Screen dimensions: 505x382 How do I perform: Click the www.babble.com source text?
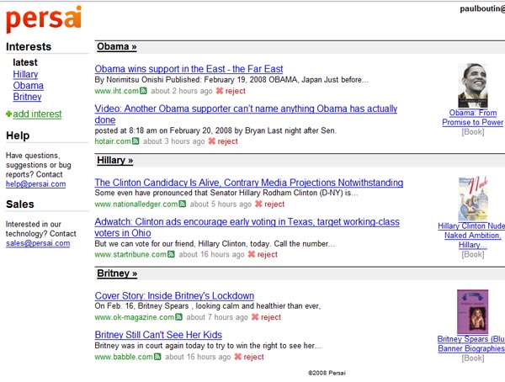pyautogui.click(x=124, y=357)
